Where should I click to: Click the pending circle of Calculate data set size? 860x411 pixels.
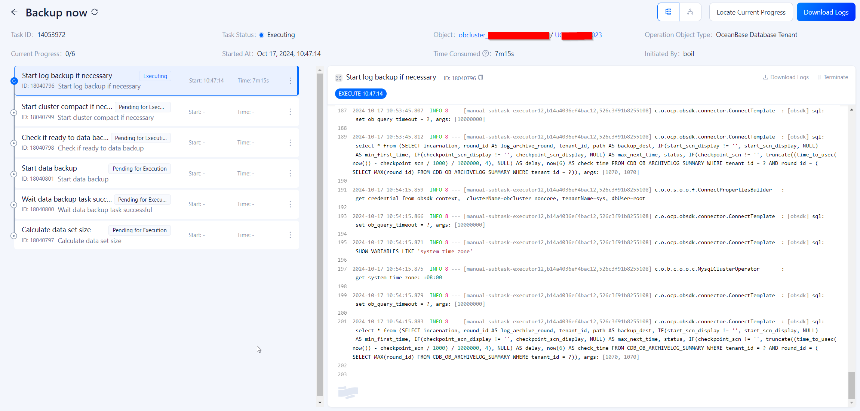pyautogui.click(x=14, y=236)
